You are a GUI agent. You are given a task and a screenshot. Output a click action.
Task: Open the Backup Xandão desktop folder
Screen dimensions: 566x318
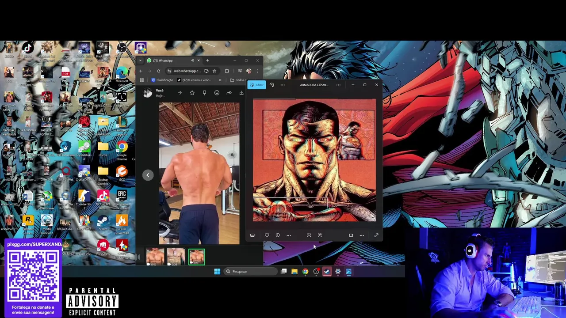click(103, 174)
